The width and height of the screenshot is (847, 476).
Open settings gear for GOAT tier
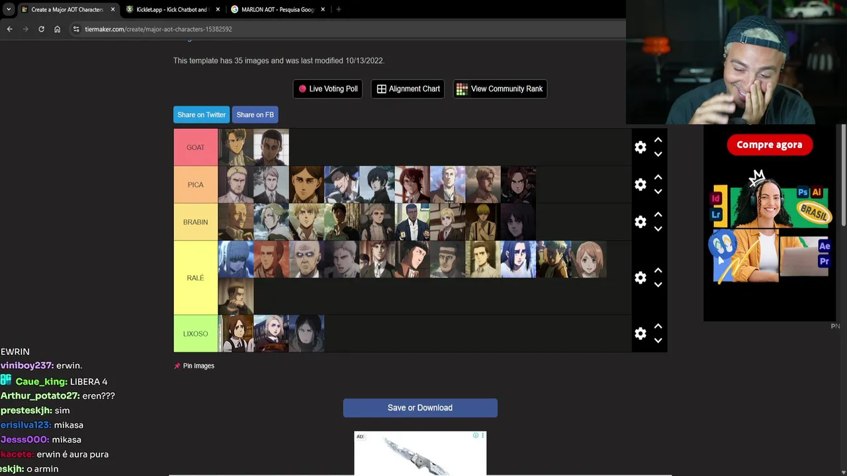[641, 147]
